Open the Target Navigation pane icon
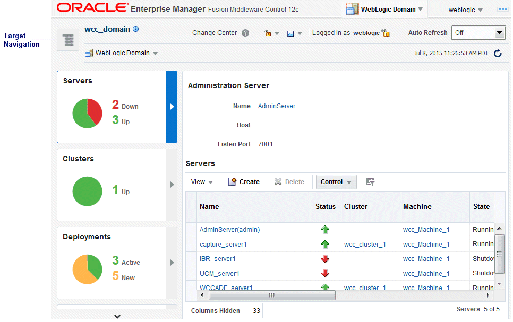Screen dimensions: 513x322 coord(68,40)
